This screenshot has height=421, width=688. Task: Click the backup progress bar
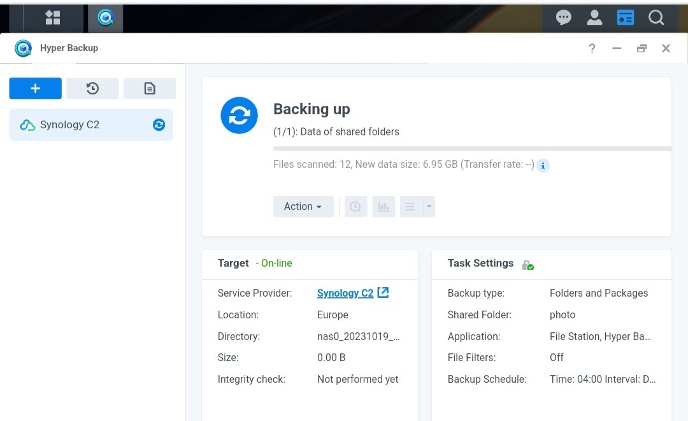(472, 149)
